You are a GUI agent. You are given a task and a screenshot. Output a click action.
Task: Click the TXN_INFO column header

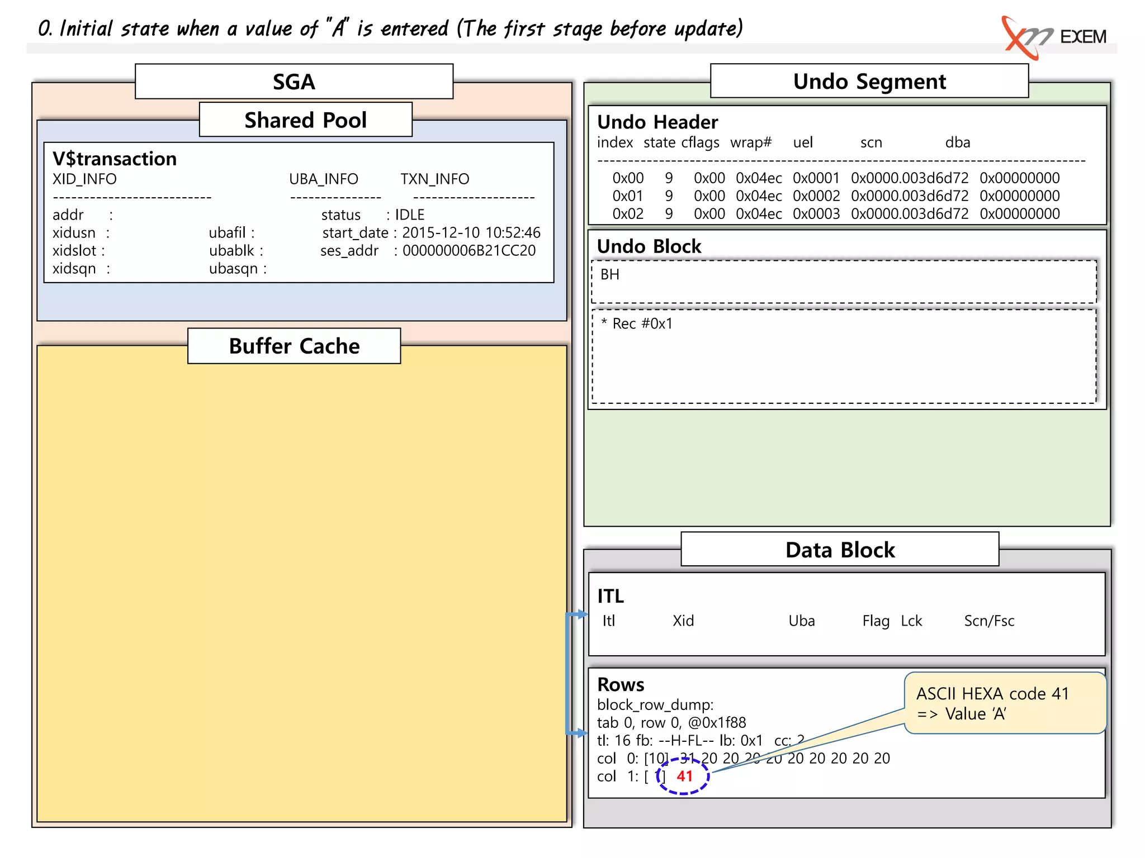[434, 179]
